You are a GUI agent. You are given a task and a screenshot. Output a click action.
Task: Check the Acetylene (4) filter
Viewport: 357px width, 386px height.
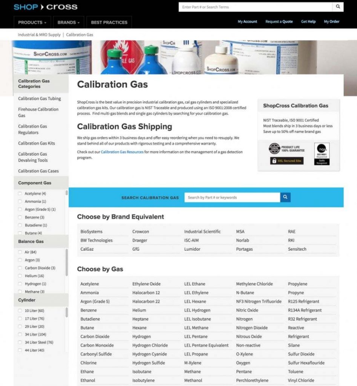pyautogui.click(x=20, y=193)
